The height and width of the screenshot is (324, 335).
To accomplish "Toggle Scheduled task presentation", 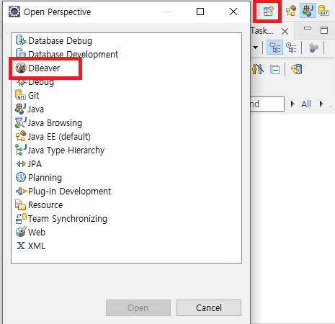I will coord(291,48).
